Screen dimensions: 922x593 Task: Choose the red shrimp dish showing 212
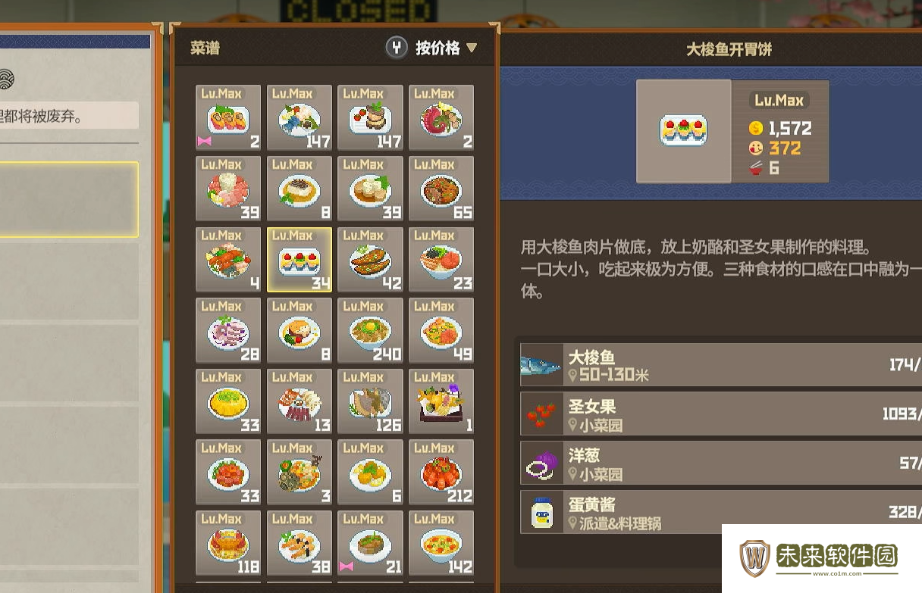[441, 473]
